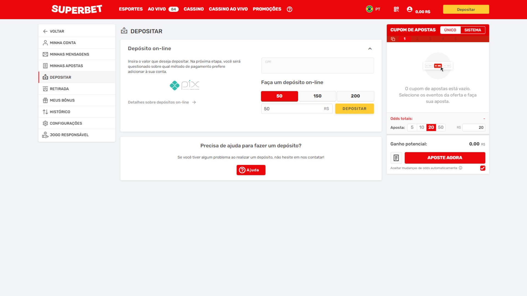The height and width of the screenshot is (296, 527).
Task: Select the ÚNICO coupon tab
Action: click(450, 30)
